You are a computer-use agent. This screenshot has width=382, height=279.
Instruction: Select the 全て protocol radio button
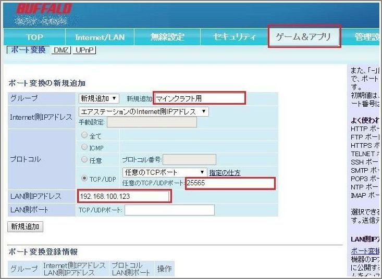click(84, 135)
